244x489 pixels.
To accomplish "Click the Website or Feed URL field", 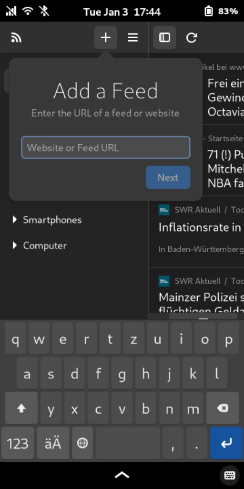I will [106, 148].
